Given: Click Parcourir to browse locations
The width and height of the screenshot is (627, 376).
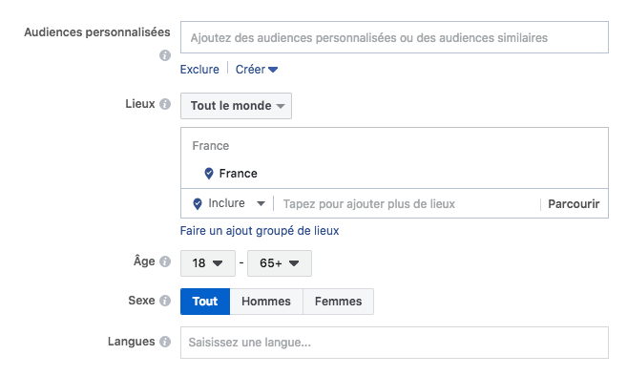Looking at the screenshot, I should pos(574,204).
